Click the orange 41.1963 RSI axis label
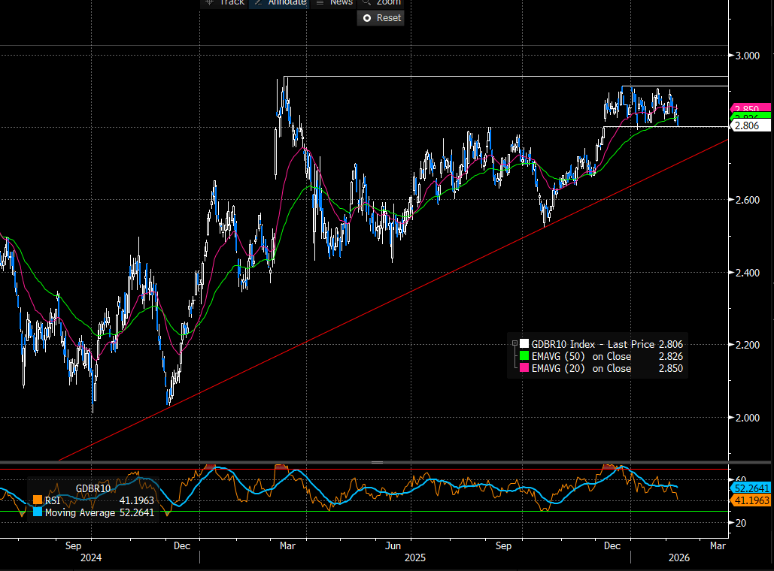The image size is (774, 571). [x=753, y=500]
